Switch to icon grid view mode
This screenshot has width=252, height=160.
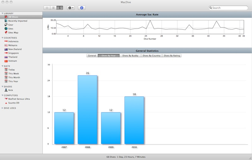pyautogui.click(x=47, y=8)
